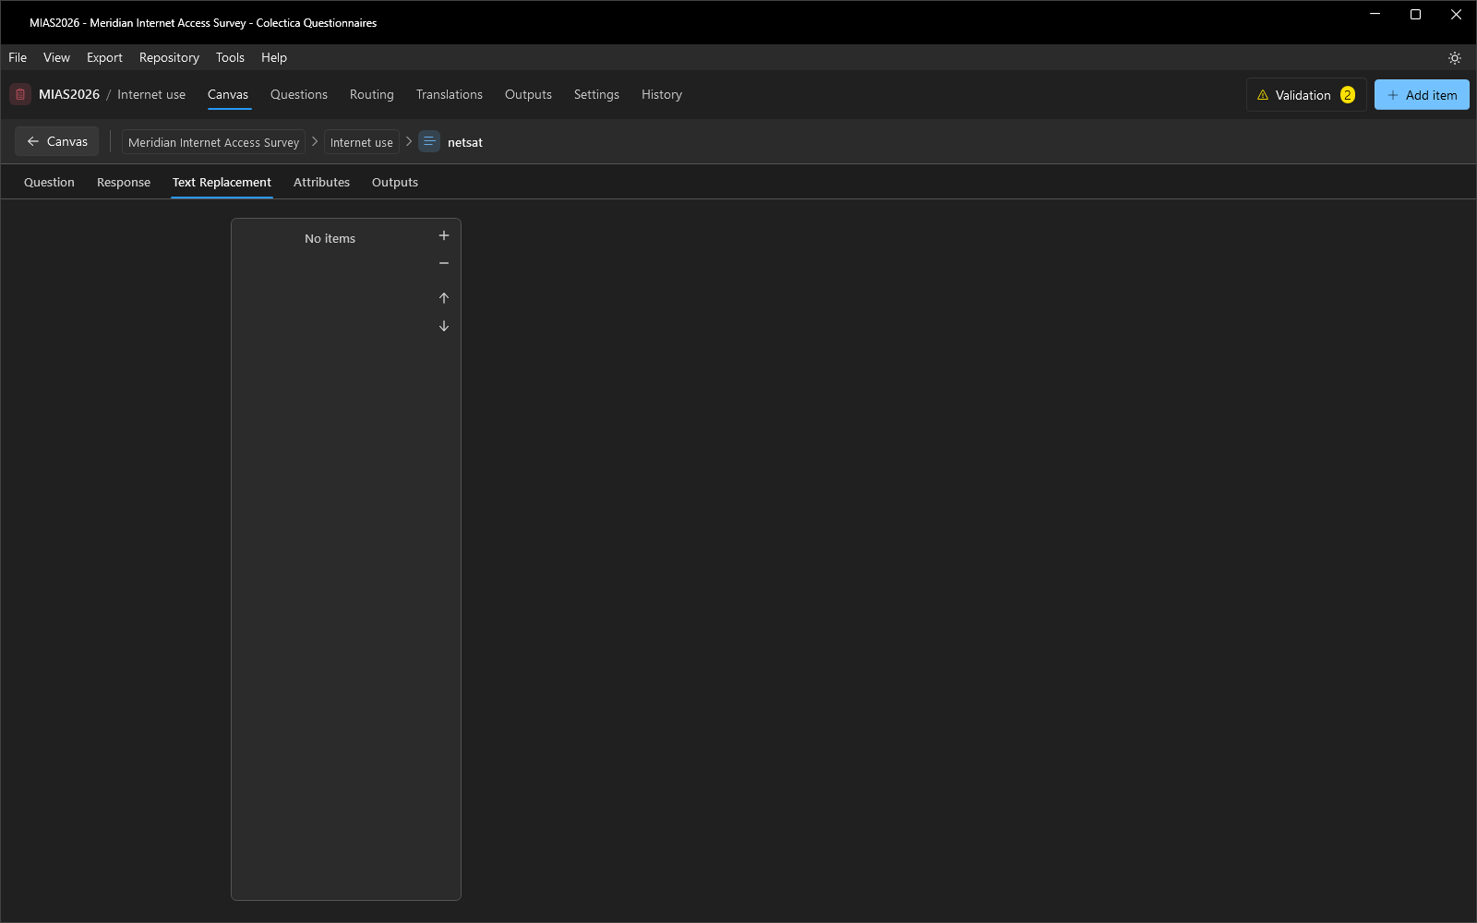Move item up with the up arrow
This screenshot has width=1477, height=923.
[444, 298]
